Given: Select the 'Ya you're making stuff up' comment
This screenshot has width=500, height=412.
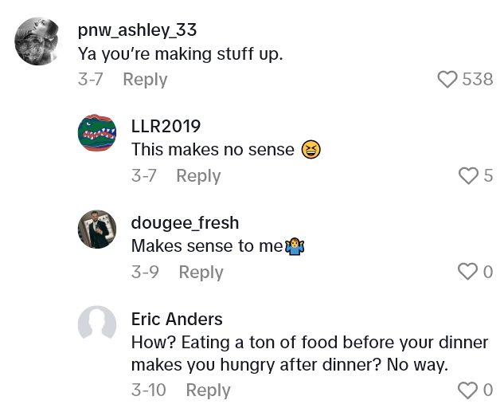Looking at the screenshot, I should (180, 54).
